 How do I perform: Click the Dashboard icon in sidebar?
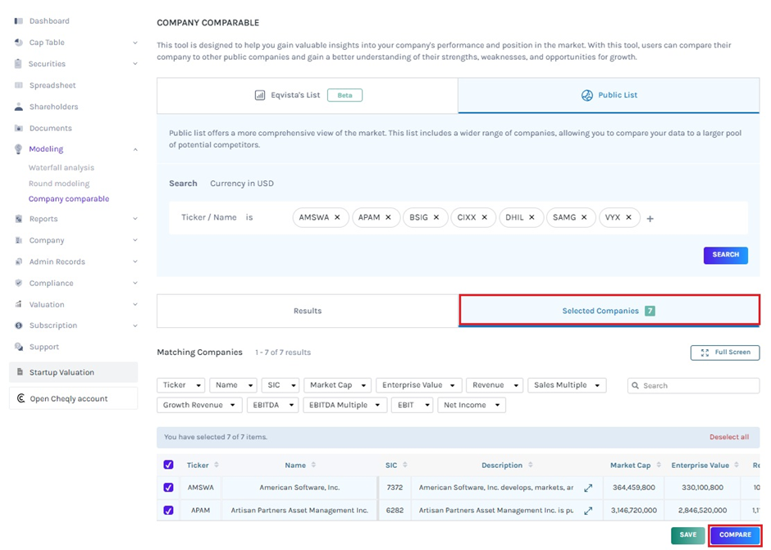point(19,21)
